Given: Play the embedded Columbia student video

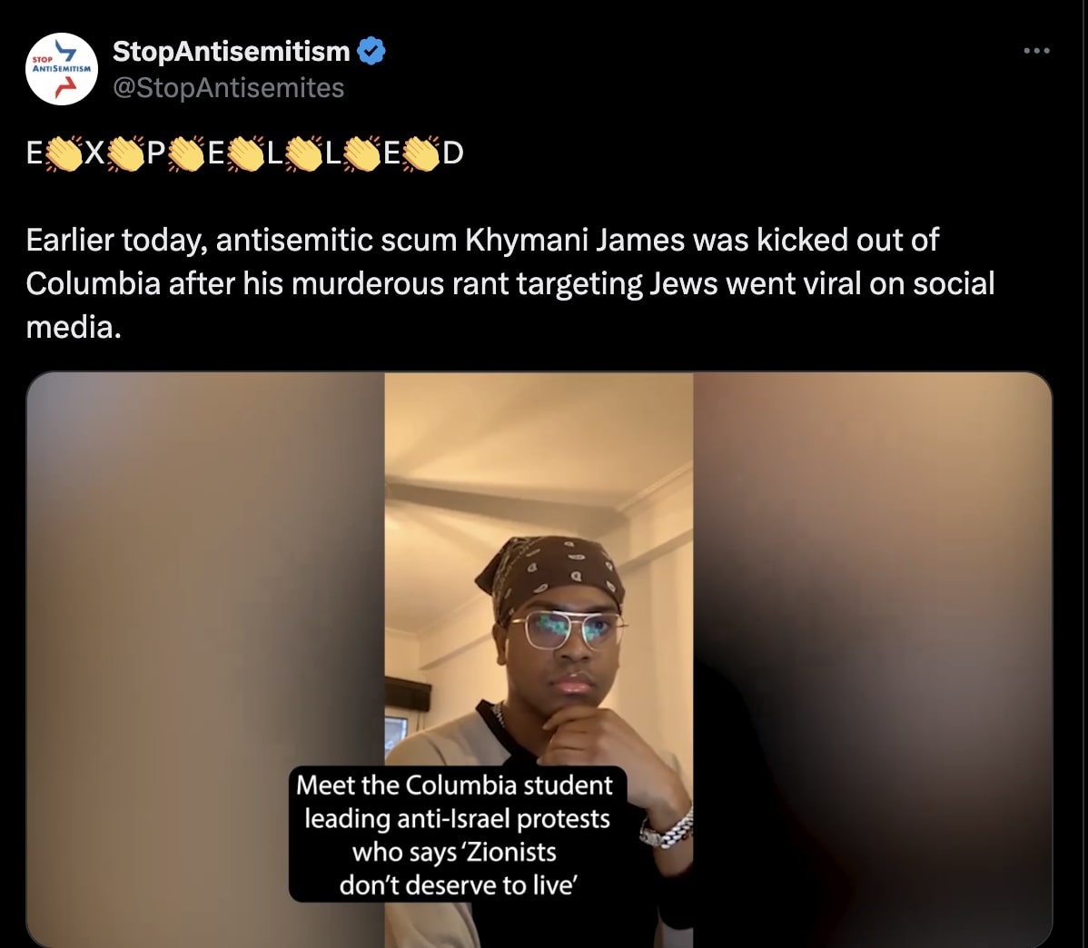Looking at the screenshot, I should (539, 659).
